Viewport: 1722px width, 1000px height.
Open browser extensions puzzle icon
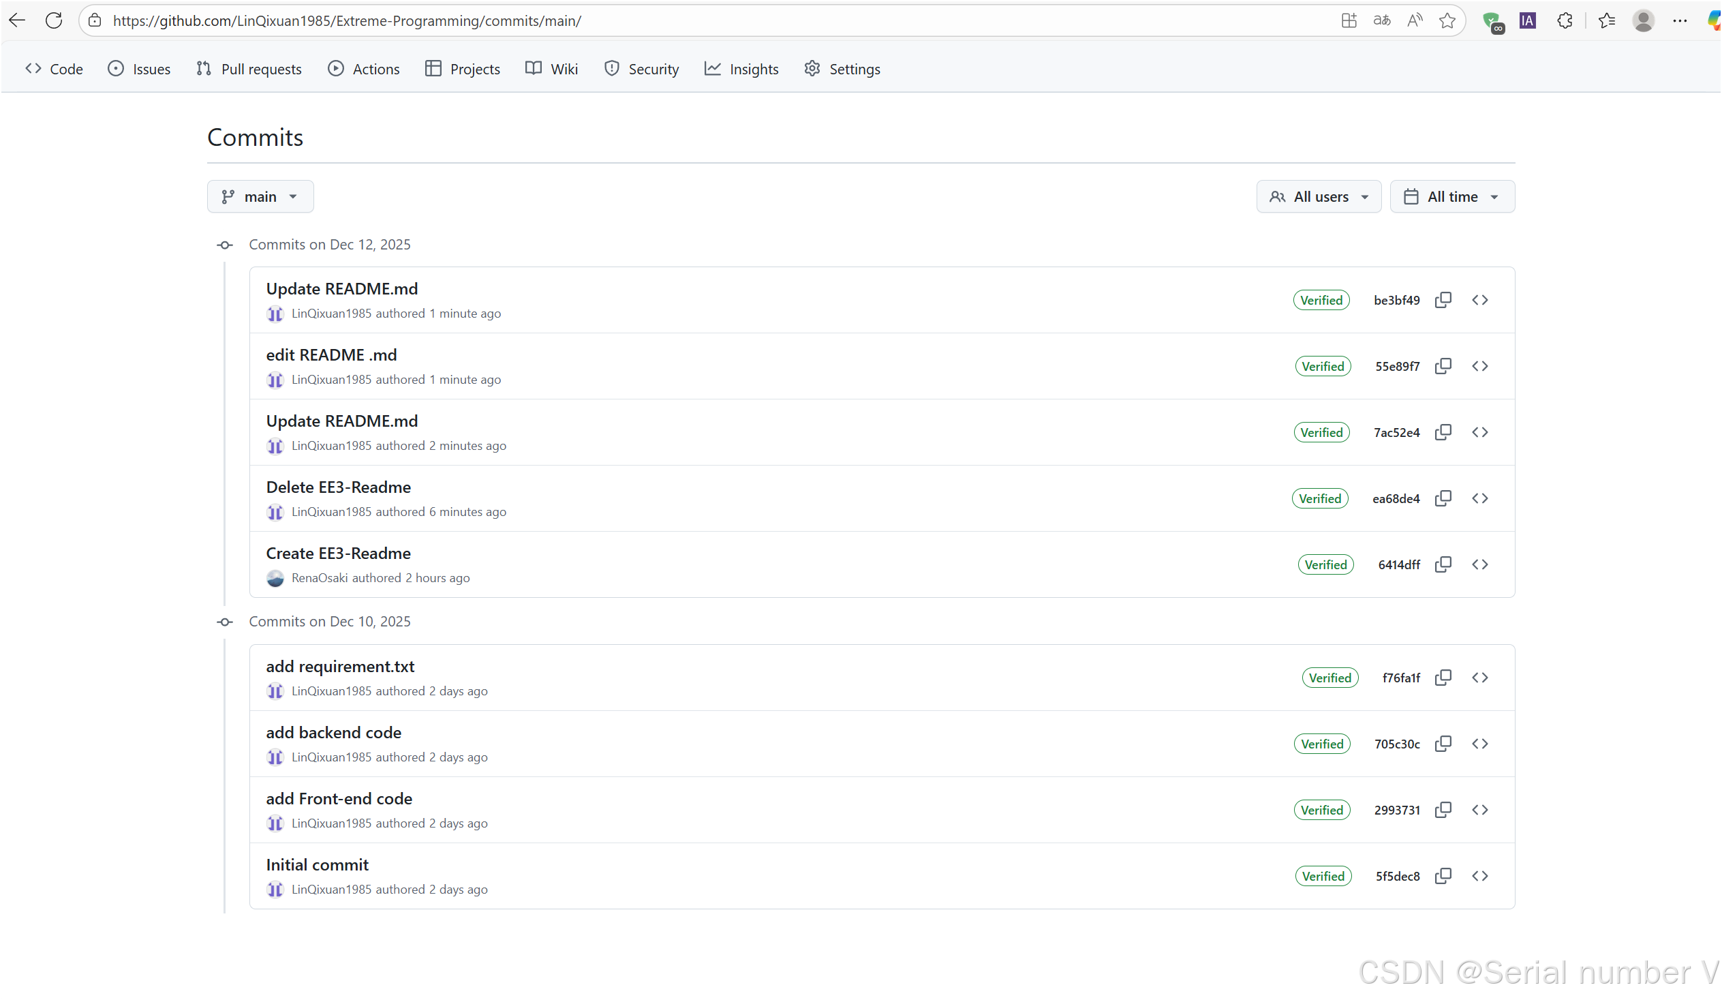pyautogui.click(x=1564, y=20)
